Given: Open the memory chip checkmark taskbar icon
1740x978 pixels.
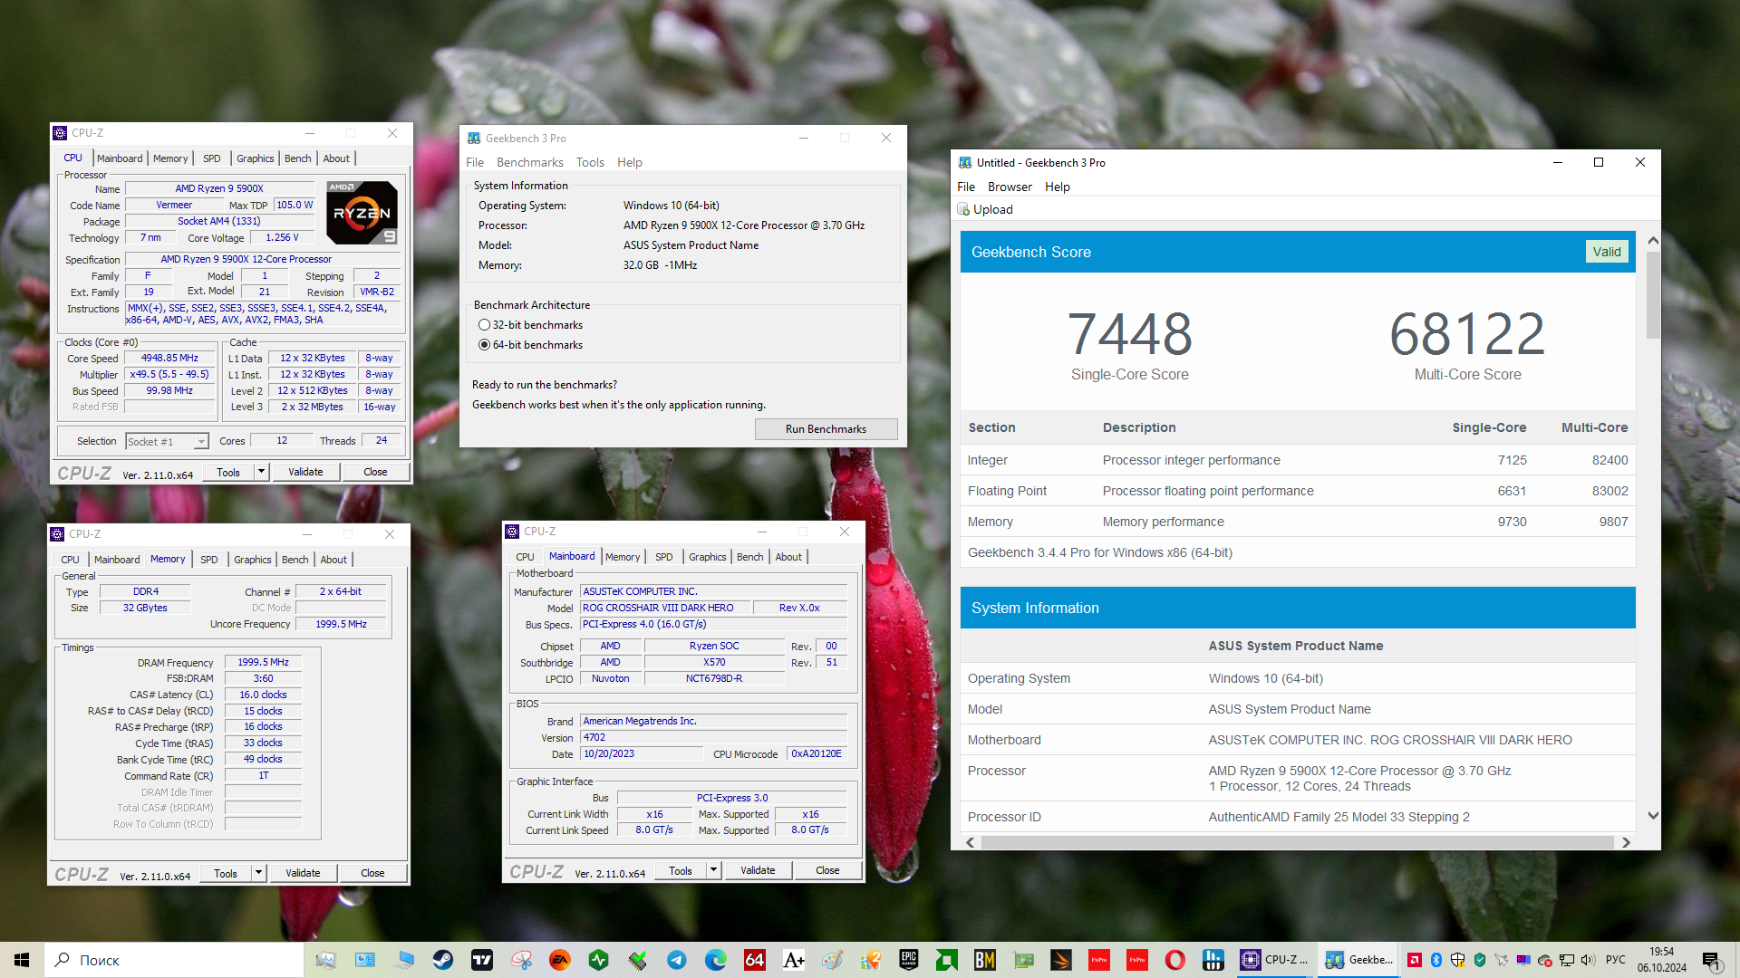Looking at the screenshot, I should coord(638,960).
